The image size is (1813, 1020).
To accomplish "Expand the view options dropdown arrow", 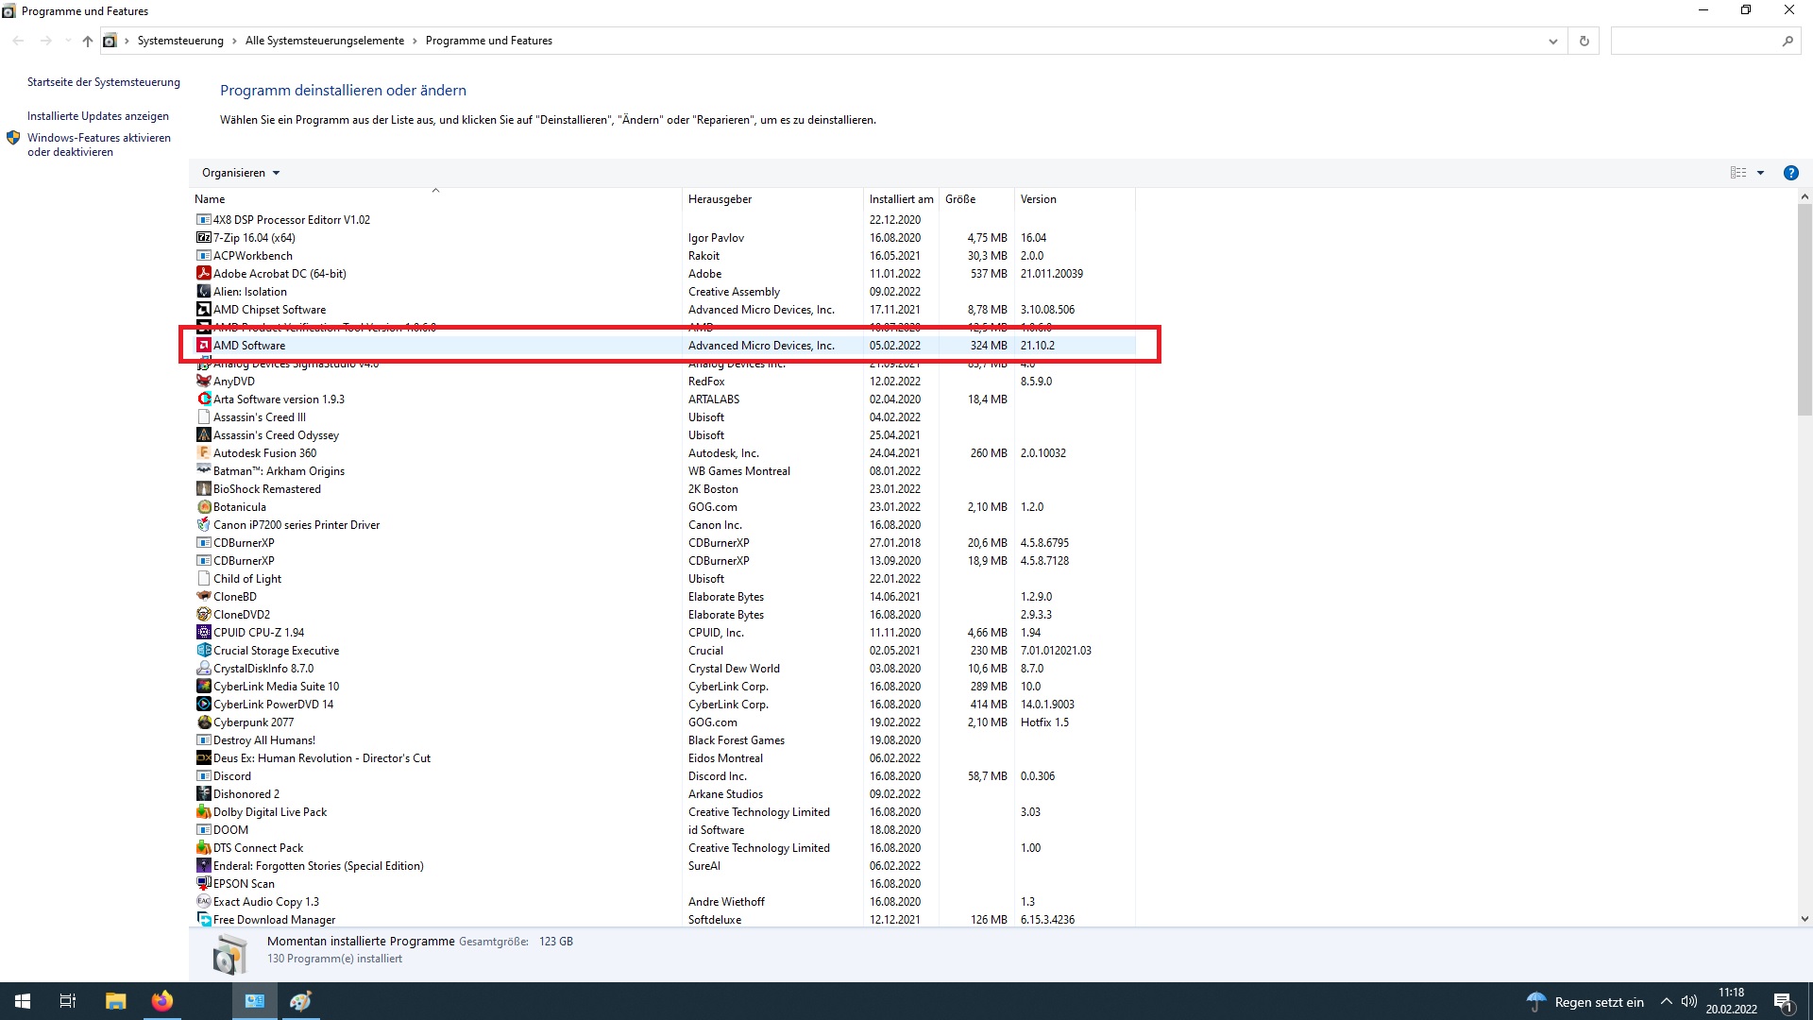I will pyautogui.click(x=1760, y=173).
